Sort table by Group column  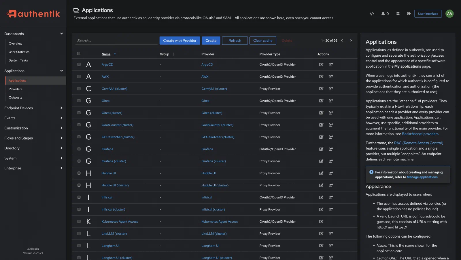pos(167,54)
